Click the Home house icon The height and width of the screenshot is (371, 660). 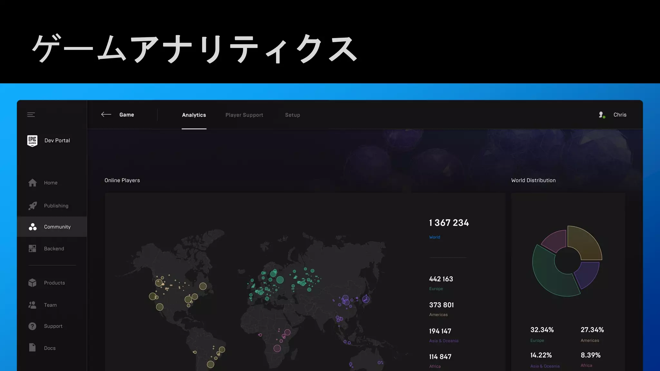(x=32, y=183)
